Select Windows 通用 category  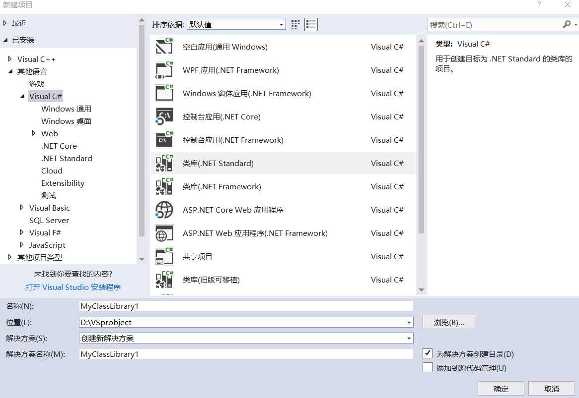click(66, 109)
